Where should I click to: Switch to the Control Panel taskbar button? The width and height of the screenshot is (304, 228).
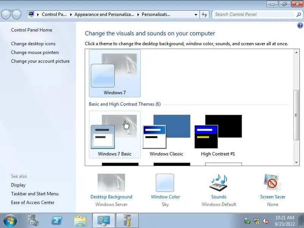click(x=104, y=220)
